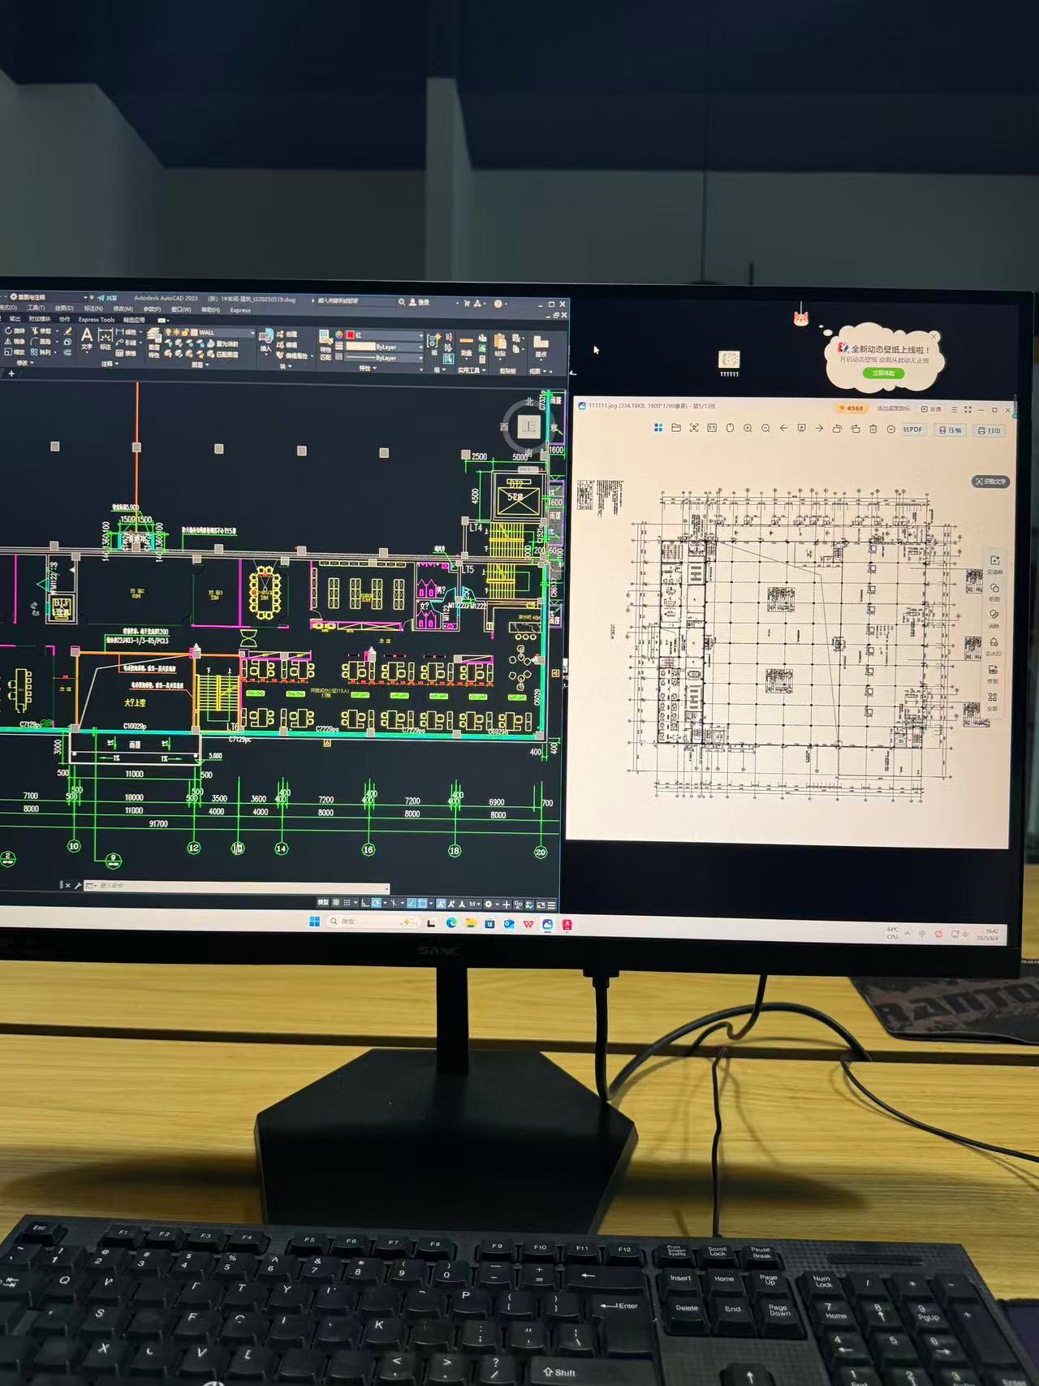Screen dimensions: 1039x1386
Task: Click the 粘贴 (Paste) clipboard icon
Action: point(500,343)
